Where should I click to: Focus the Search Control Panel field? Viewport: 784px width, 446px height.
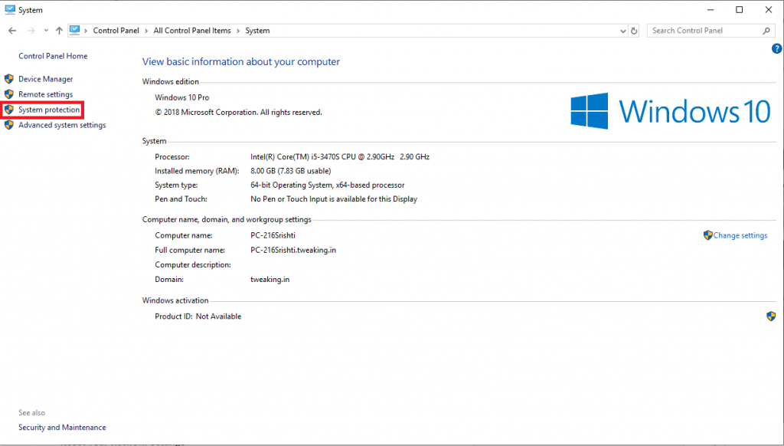point(710,31)
